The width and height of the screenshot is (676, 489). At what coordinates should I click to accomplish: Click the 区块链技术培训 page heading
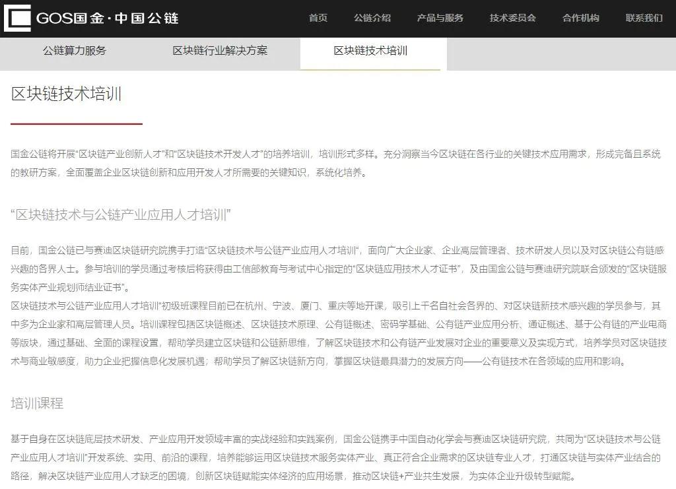71,94
